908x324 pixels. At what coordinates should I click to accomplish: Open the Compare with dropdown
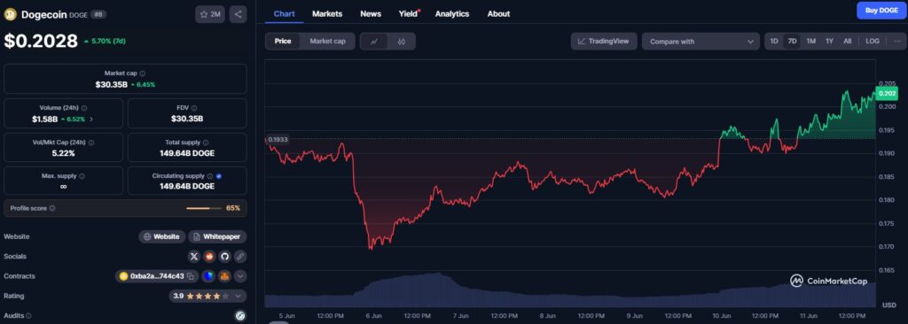click(701, 41)
